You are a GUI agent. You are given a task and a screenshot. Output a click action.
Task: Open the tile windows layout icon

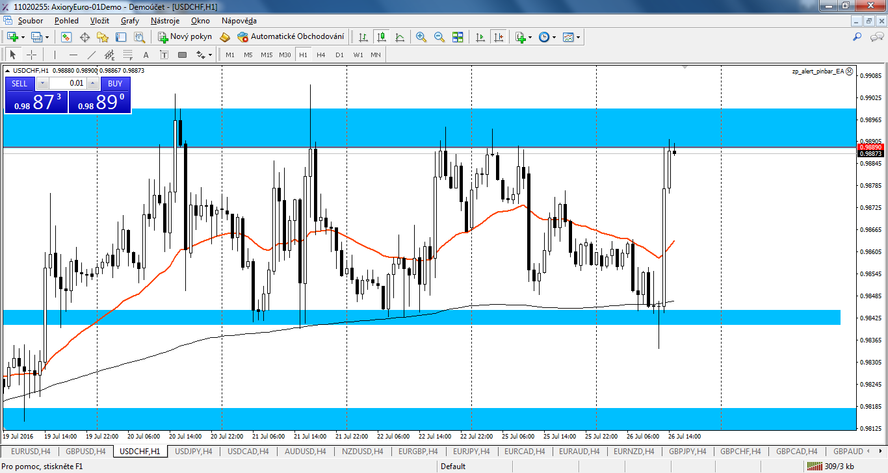458,37
